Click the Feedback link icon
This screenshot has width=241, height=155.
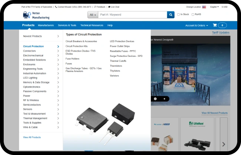[95, 7]
